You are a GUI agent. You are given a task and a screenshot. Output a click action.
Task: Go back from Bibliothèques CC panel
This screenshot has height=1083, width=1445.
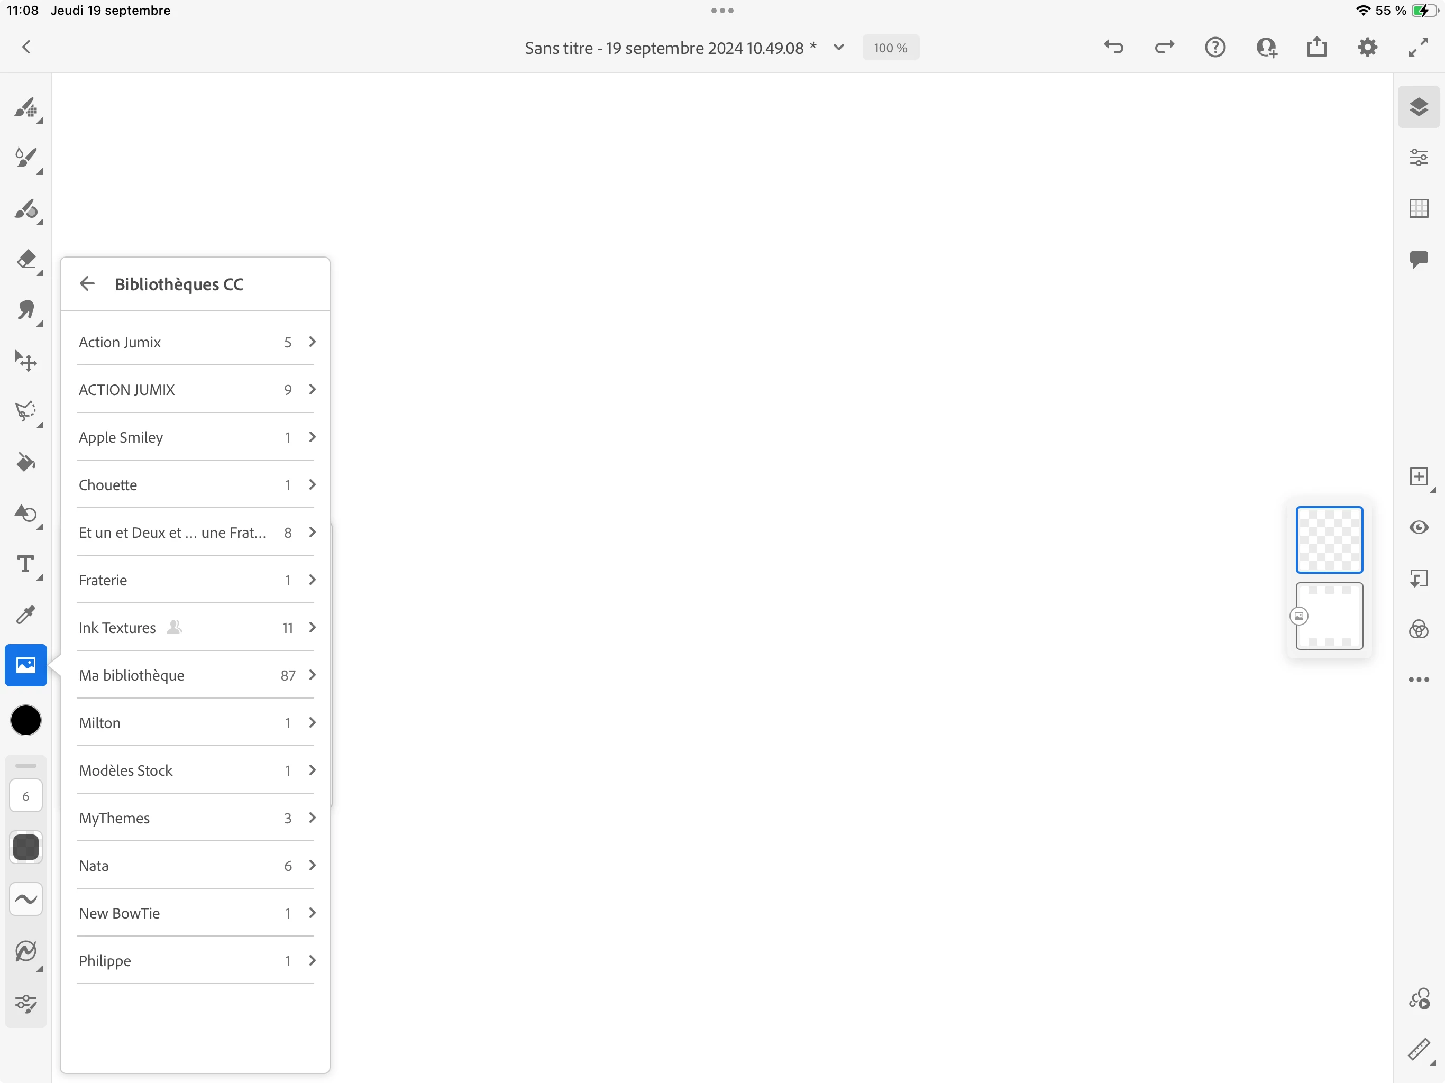(x=87, y=283)
